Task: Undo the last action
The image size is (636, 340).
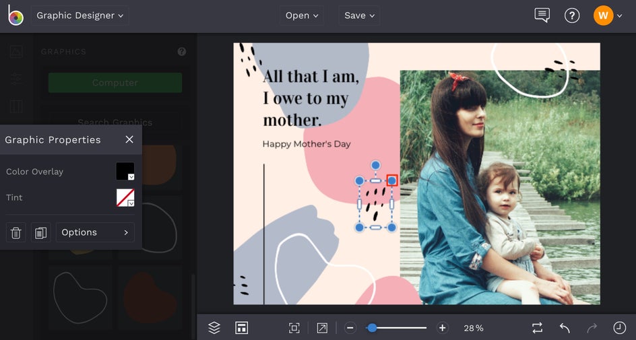Action: pyautogui.click(x=565, y=327)
